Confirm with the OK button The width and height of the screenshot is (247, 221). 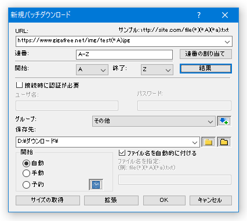tap(164, 200)
